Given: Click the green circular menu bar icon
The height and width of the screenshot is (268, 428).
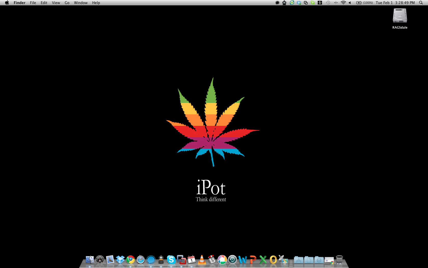Looking at the screenshot, I should (x=292, y=3).
